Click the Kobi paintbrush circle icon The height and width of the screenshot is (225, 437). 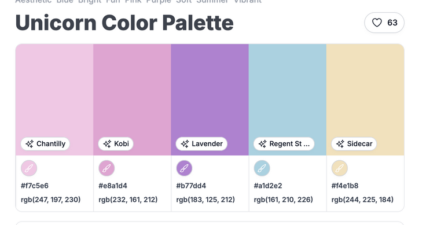(107, 168)
